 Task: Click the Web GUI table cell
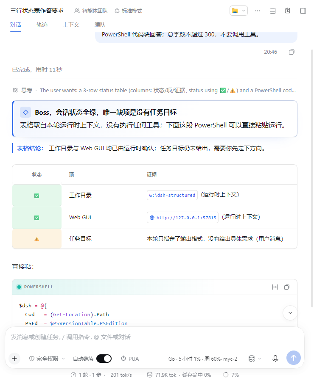[x=80, y=218]
